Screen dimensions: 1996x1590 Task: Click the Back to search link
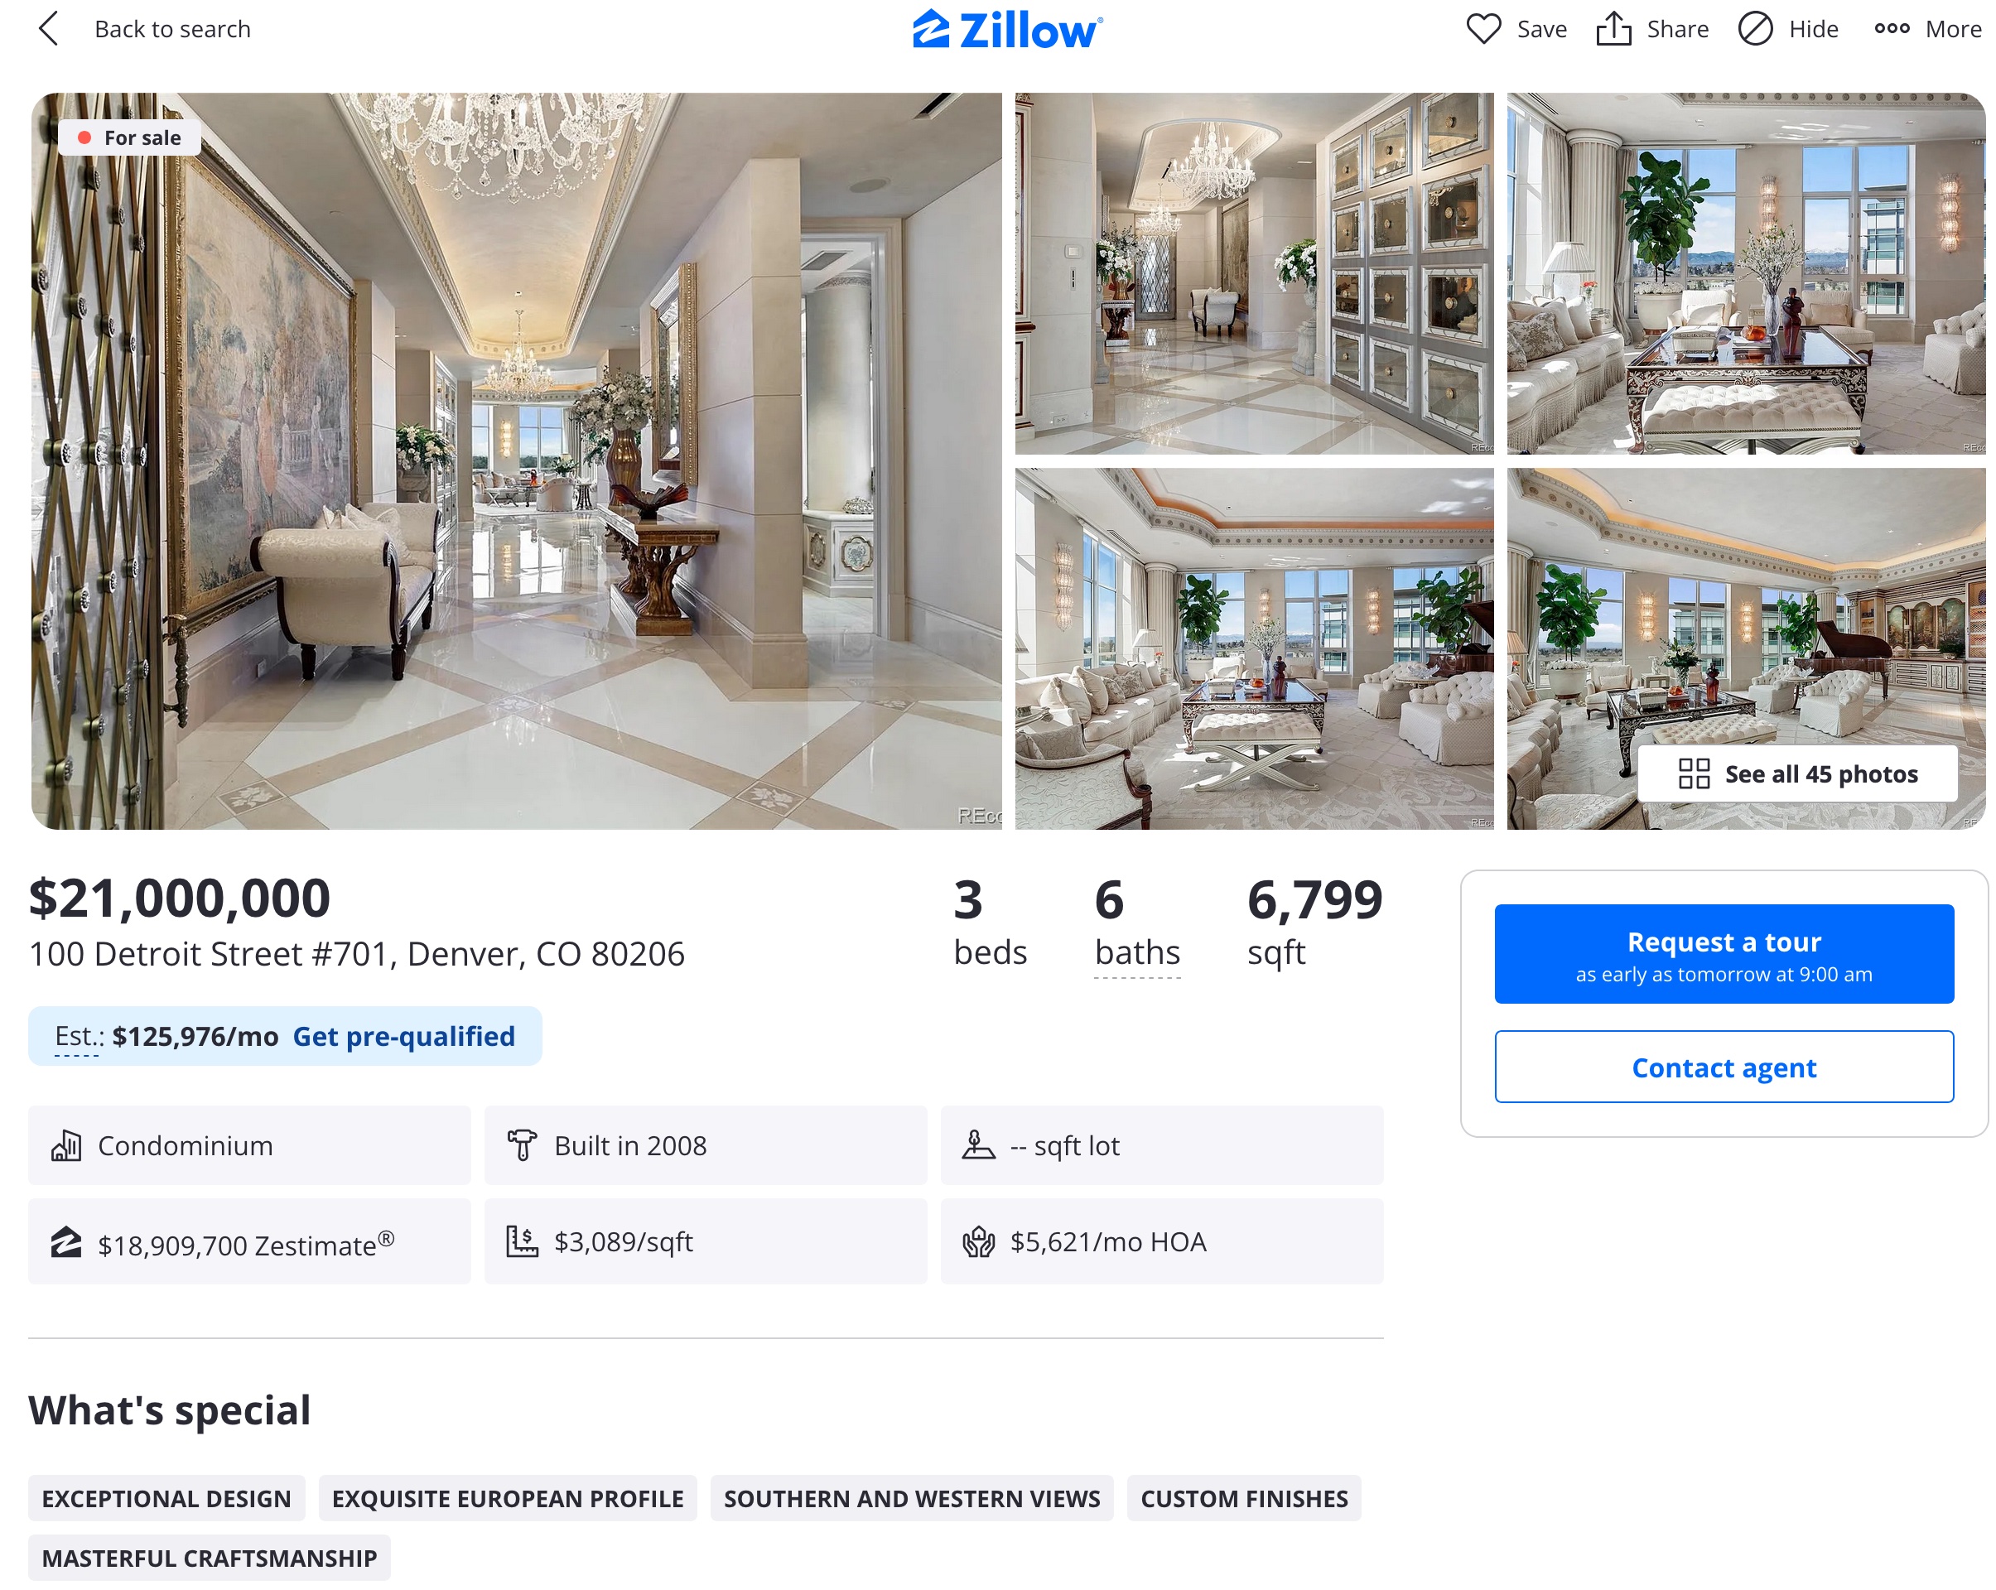172,29
